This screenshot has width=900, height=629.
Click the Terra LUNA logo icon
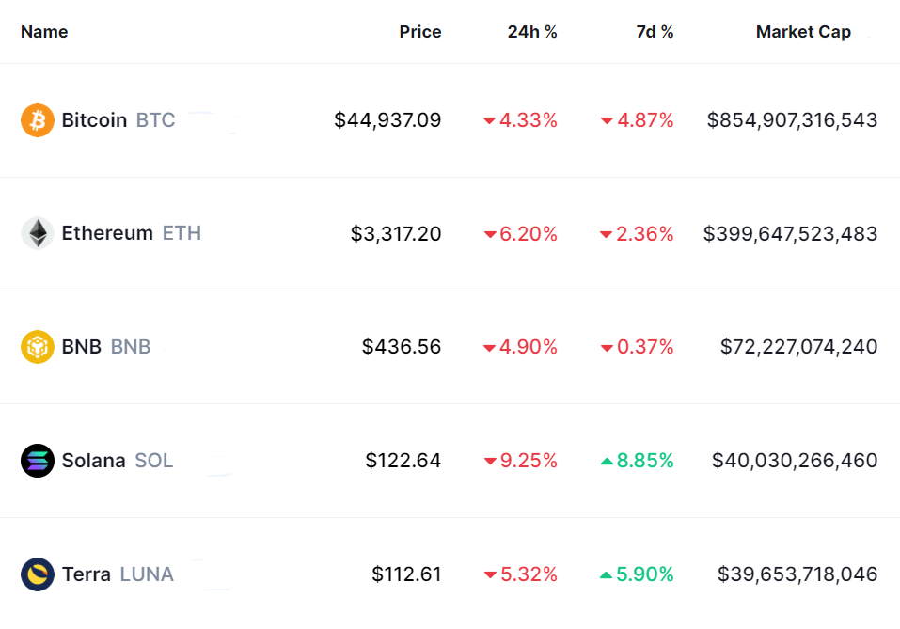pos(38,574)
